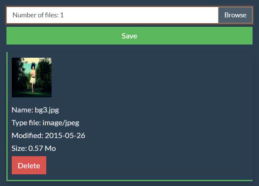Select the 'Modified:' label text
Screen dimensions: 259x186
pyautogui.click(x=27, y=135)
